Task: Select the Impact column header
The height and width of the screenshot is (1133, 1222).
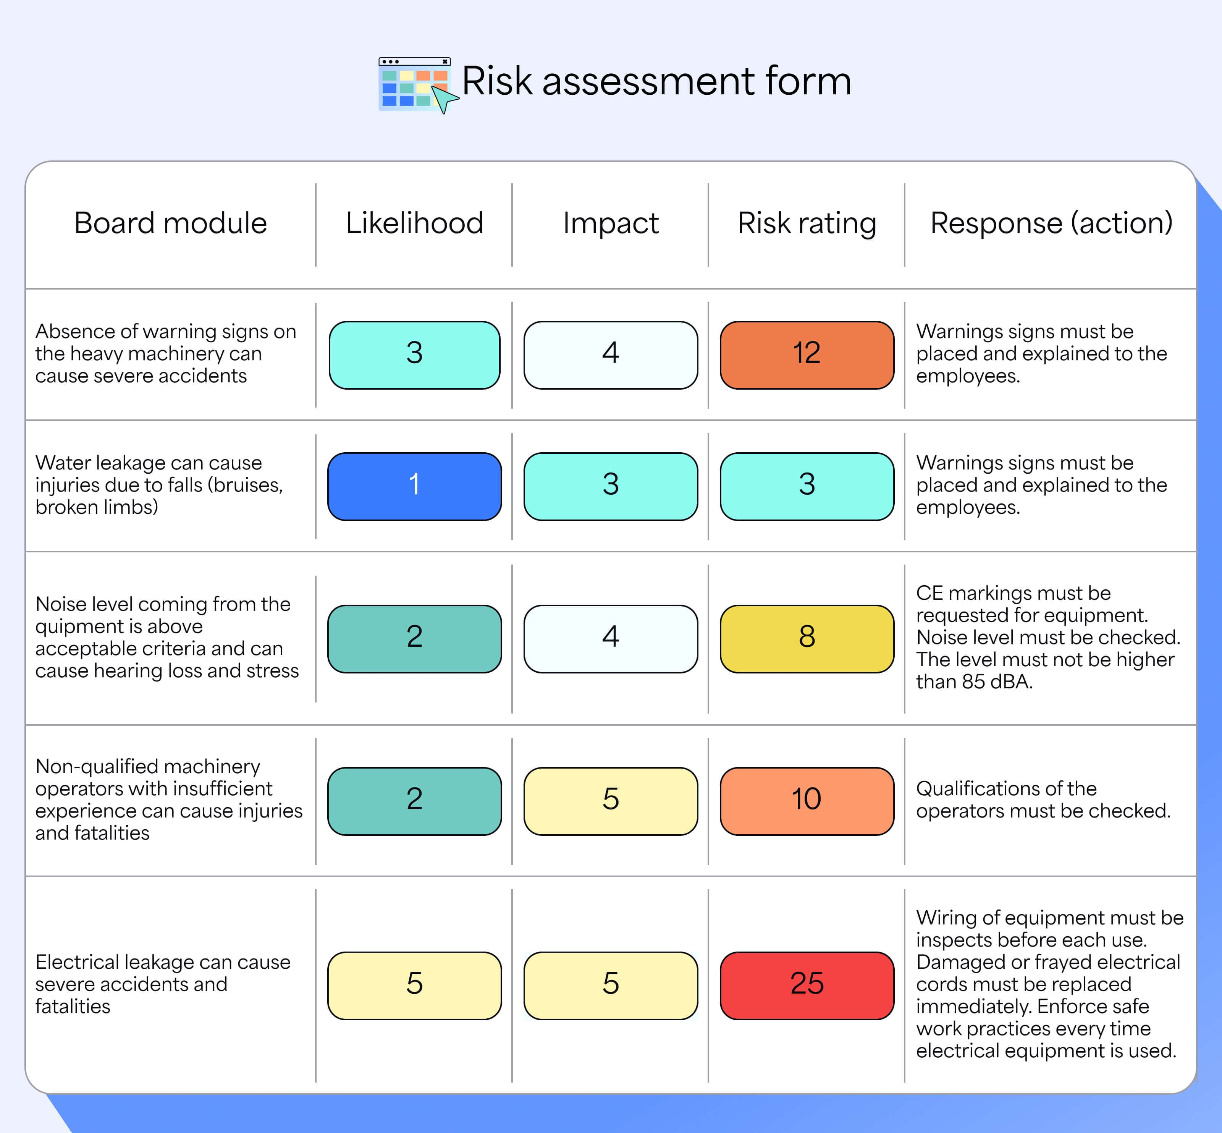Action: [610, 223]
